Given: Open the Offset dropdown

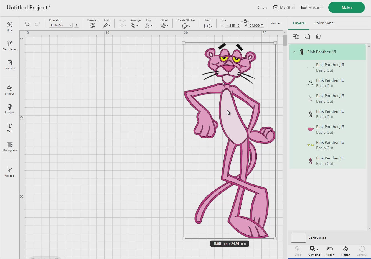Looking at the screenshot, I should [x=165, y=26].
